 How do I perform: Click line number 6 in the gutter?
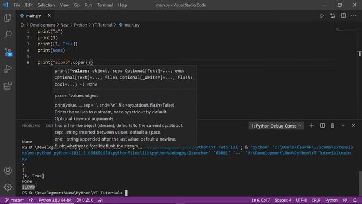pos(28,62)
